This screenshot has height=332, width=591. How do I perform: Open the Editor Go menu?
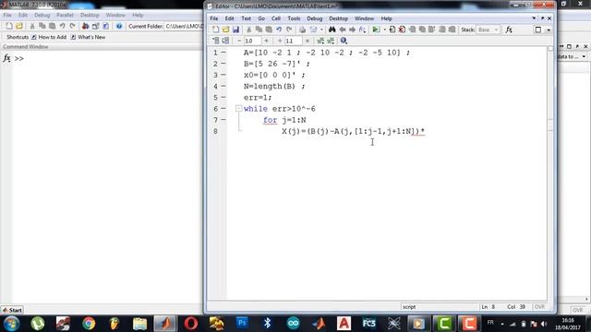click(x=261, y=18)
